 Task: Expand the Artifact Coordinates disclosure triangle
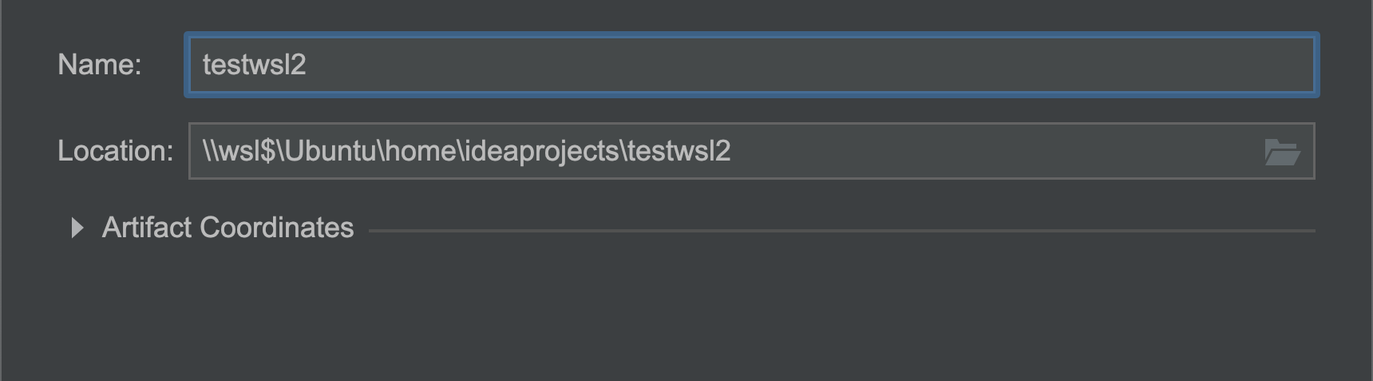(77, 228)
